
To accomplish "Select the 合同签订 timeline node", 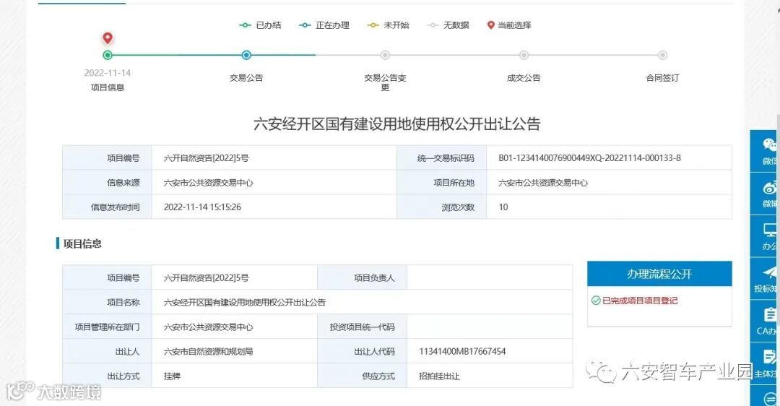I will [x=662, y=55].
